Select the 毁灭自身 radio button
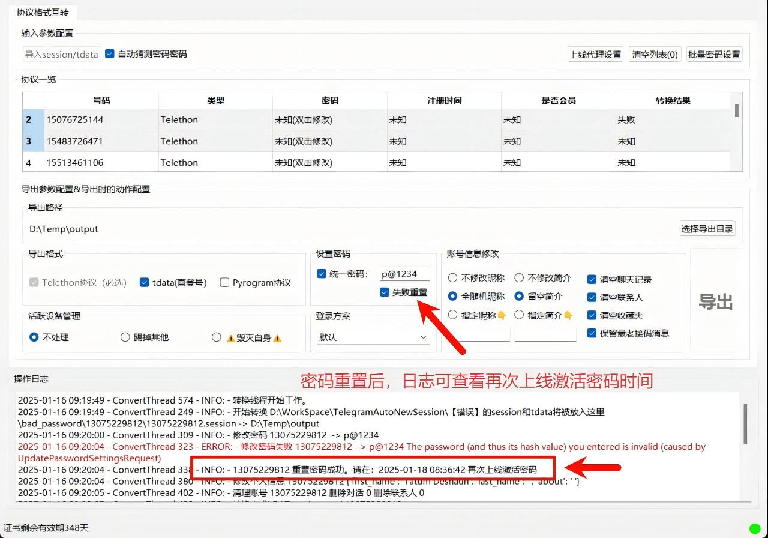768x538 pixels. [217, 337]
